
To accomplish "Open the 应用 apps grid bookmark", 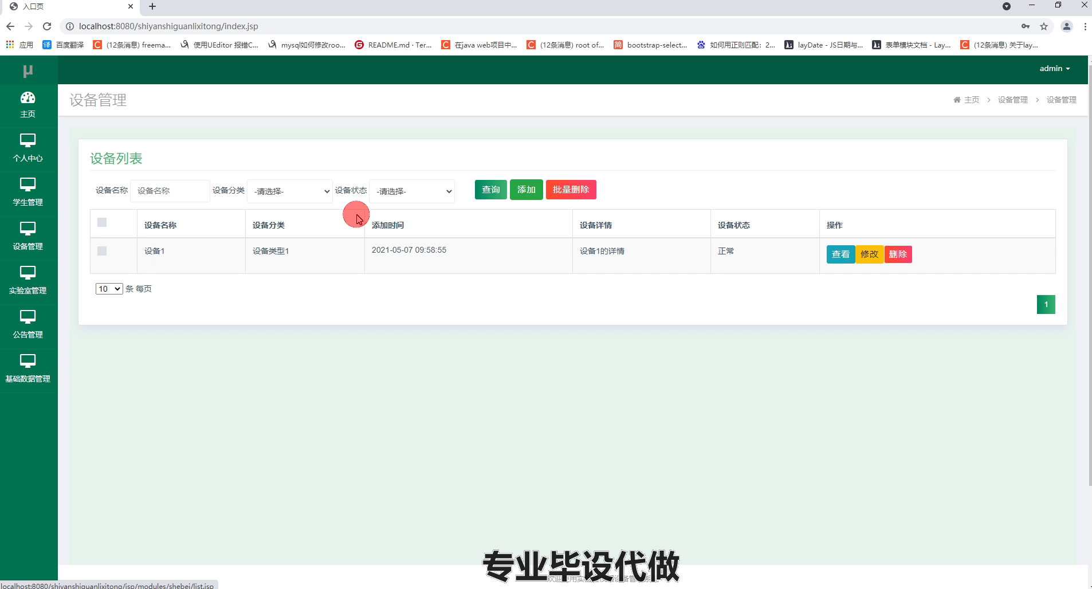I will (19, 45).
